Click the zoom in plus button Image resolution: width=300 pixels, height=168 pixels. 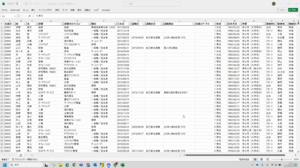(x=291, y=160)
